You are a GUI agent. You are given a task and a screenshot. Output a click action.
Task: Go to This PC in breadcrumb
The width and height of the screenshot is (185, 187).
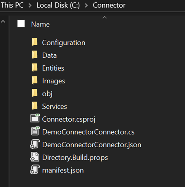(x=12, y=5)
